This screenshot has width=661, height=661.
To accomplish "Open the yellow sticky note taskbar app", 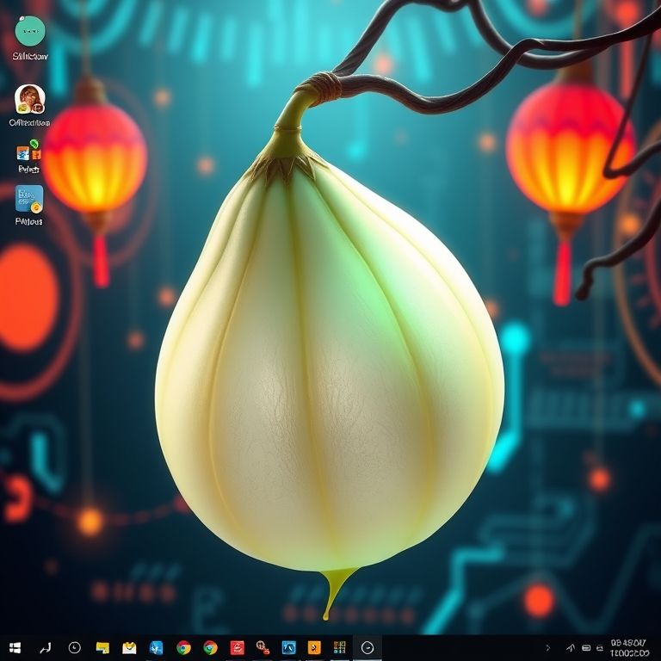I will [x=102, y=647].
